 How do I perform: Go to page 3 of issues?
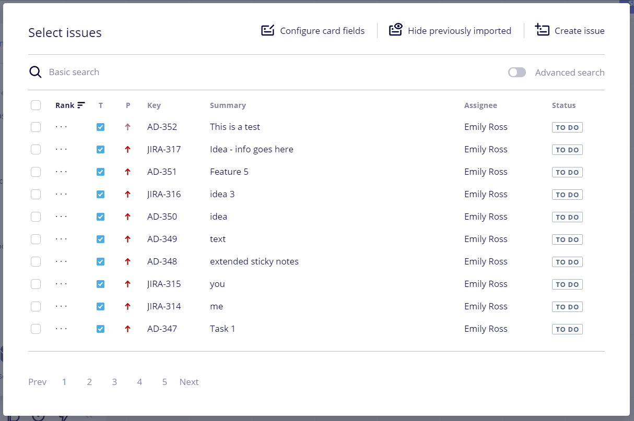pos(114,382)
